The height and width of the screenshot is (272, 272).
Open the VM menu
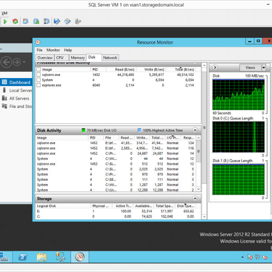coord(4,13)
